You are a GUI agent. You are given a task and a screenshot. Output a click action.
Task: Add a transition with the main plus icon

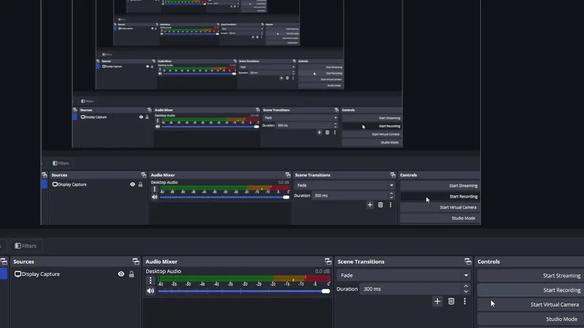(x=437, y=301)
